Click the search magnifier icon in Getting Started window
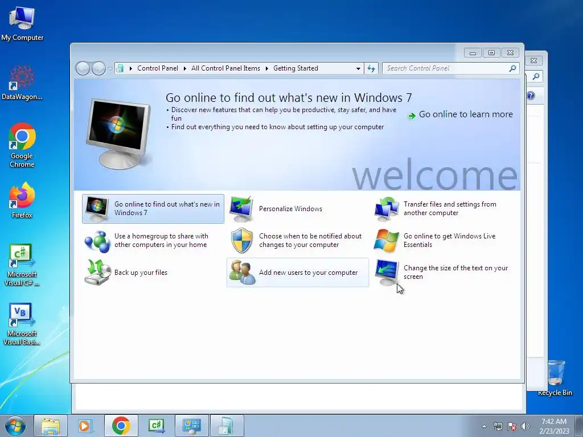The image size is (583, 437). click(x=513, y=68)
